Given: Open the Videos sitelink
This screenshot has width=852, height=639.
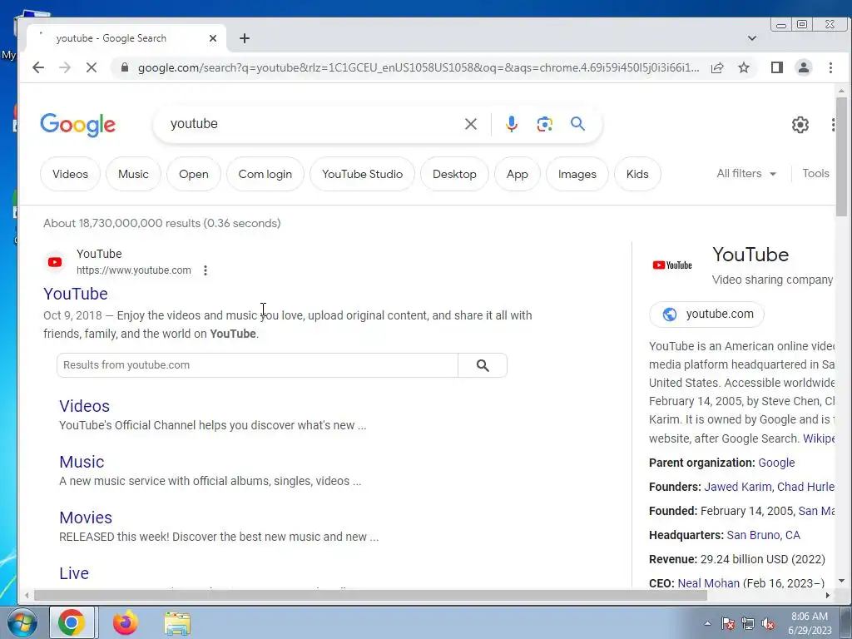Looking at the screenshot, I should [x=84, y=406].
